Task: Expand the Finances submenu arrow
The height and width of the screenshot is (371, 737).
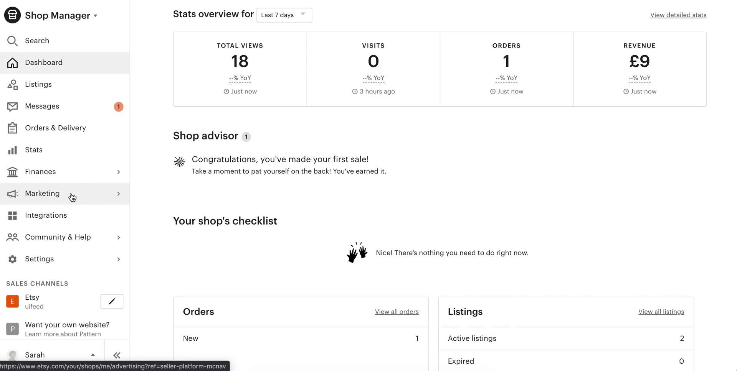Action: [118, 172]
